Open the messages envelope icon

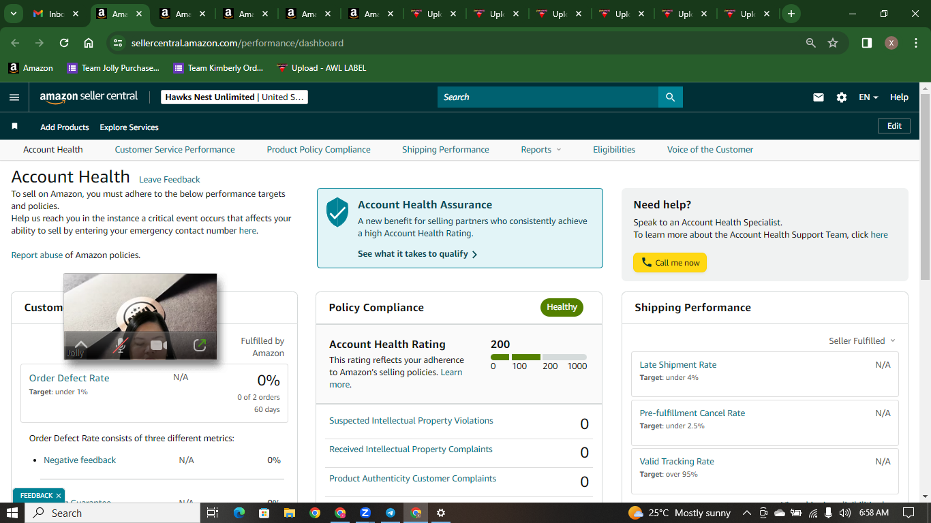[x=819, y=97]
